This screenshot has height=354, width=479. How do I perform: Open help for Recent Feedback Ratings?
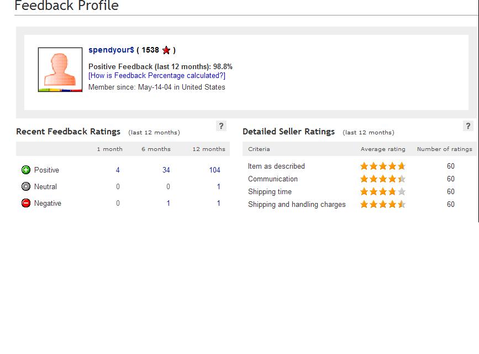(221, 126)
